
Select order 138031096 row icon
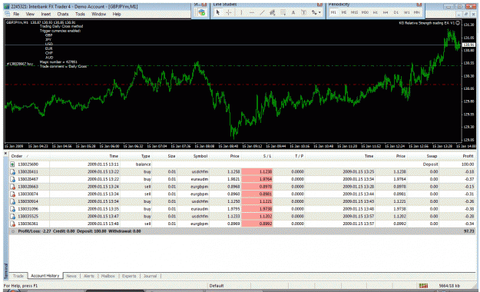(x=13, y=209)
